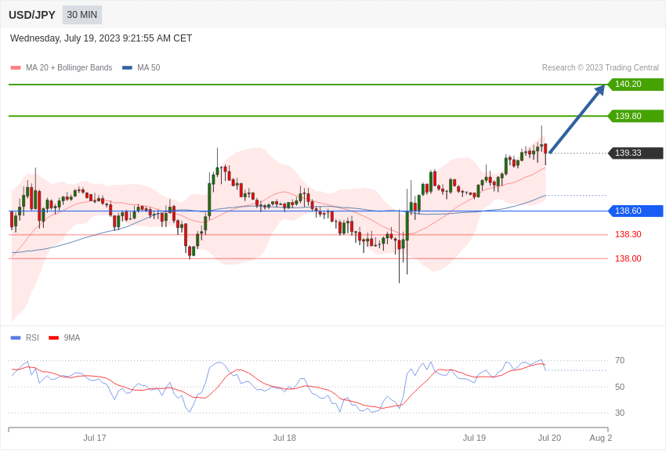Click the Research © 2023 Trading Central credit

click(x=600, y=67)
